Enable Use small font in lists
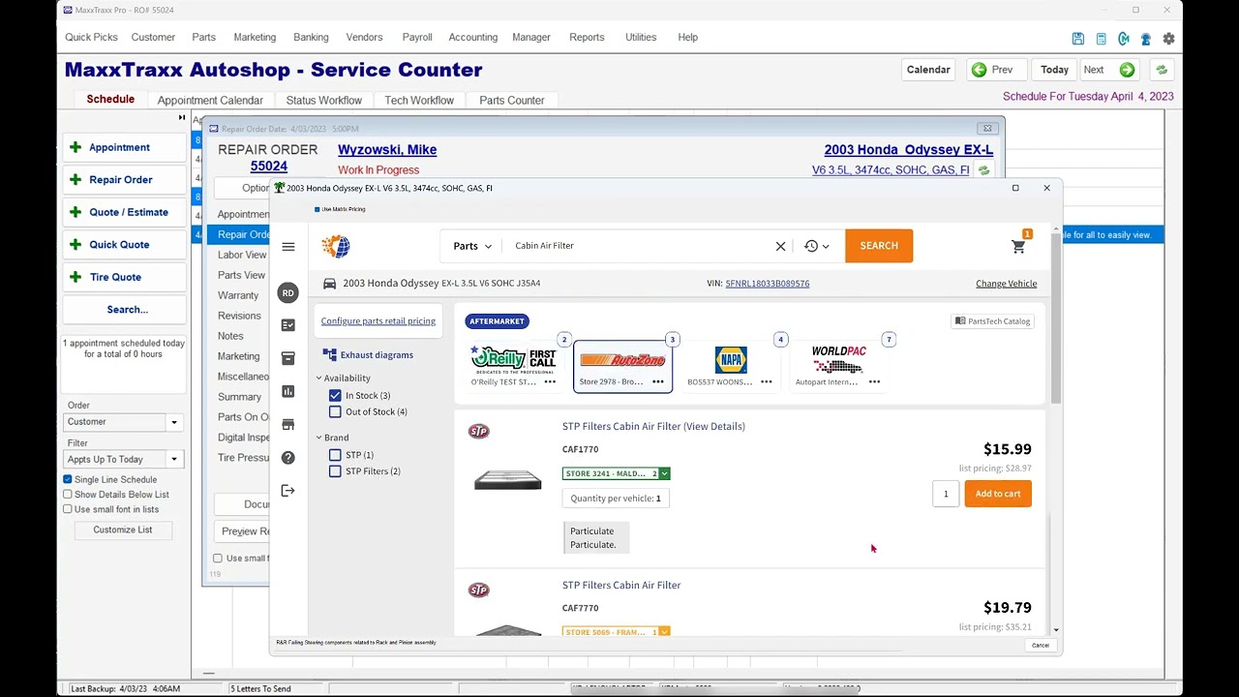This screenshot has width=1239, height=697. pyautogui.click(x=68, y=509)
